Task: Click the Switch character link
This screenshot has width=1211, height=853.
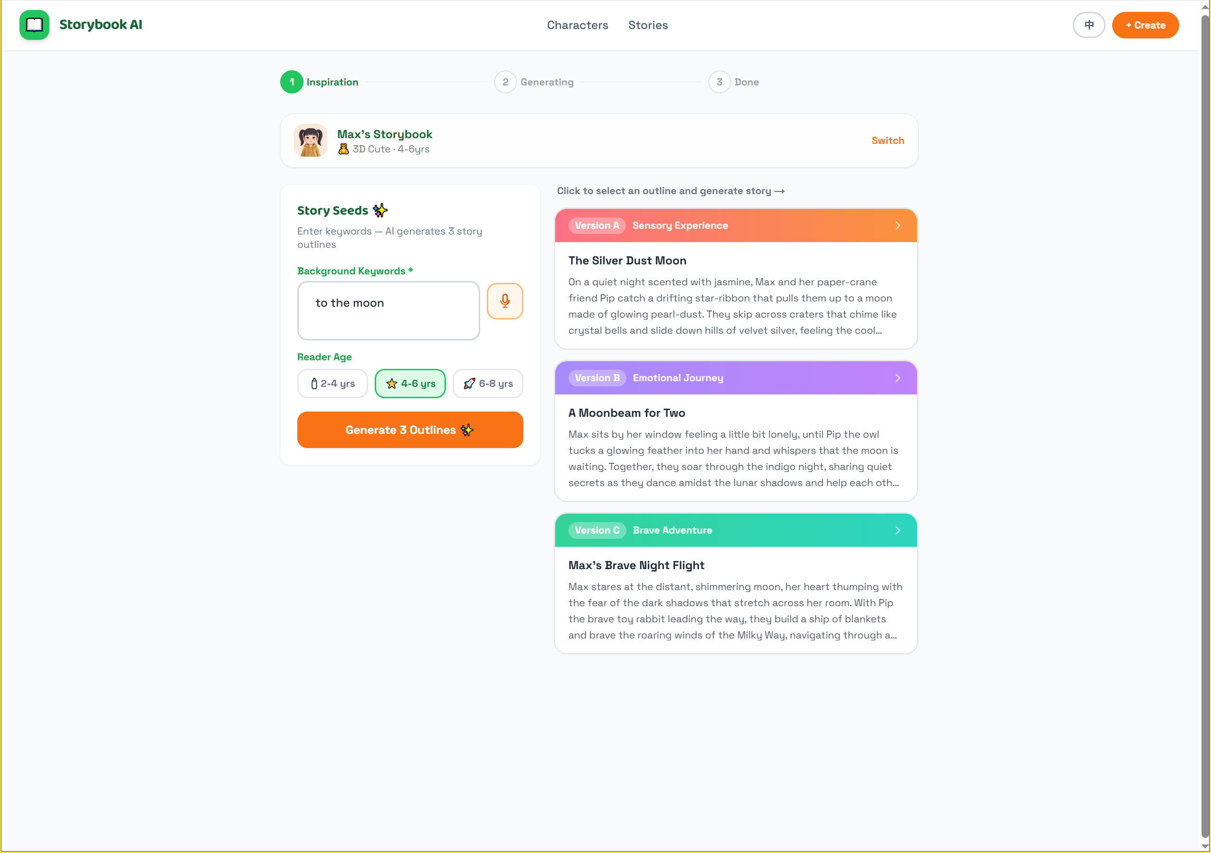Action: click(x=887, y=141)
